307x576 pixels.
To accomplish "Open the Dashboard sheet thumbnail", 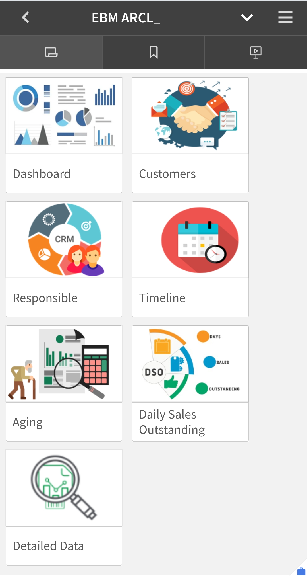I will point(64,116).
